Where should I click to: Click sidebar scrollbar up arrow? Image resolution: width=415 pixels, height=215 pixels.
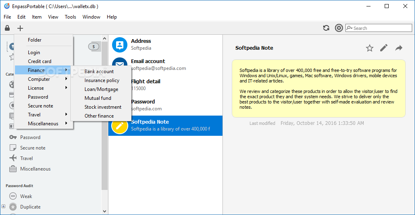104,39
